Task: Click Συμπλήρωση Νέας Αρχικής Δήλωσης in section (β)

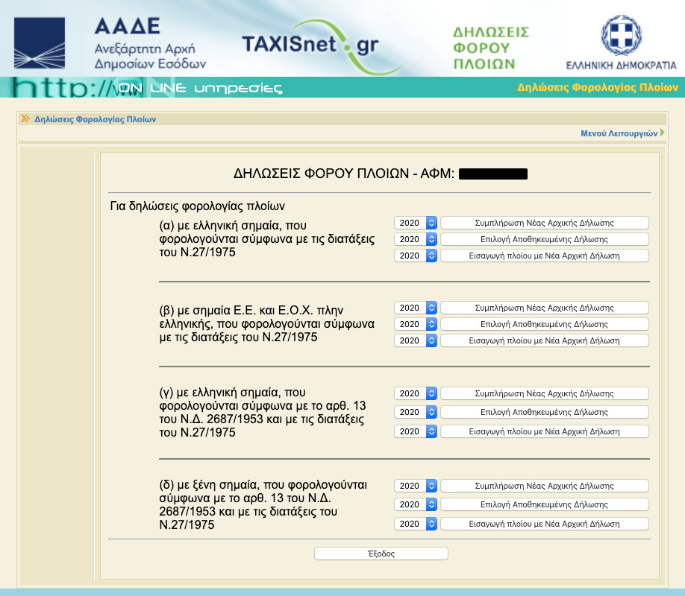Action: click(x=544, y=308)
